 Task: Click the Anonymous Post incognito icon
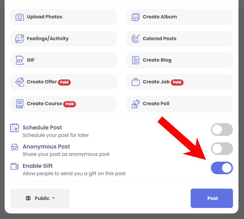(x=14, y=147)
